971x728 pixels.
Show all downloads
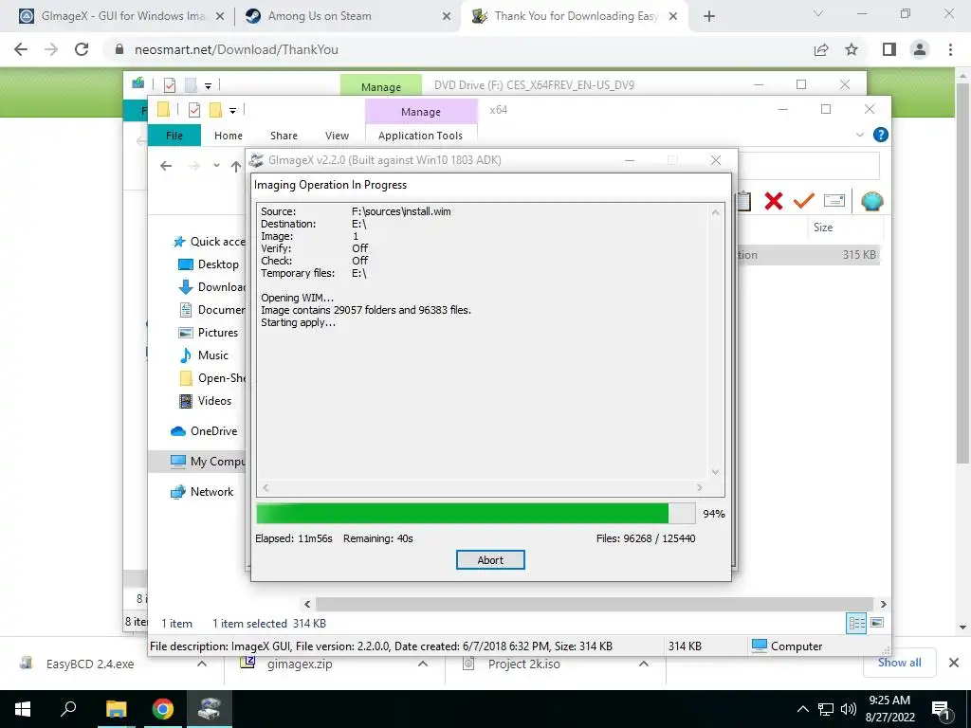coord(899,663)
